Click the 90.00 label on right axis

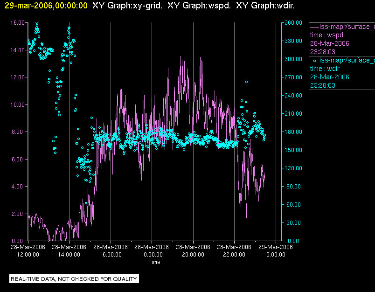coord(294,186)
